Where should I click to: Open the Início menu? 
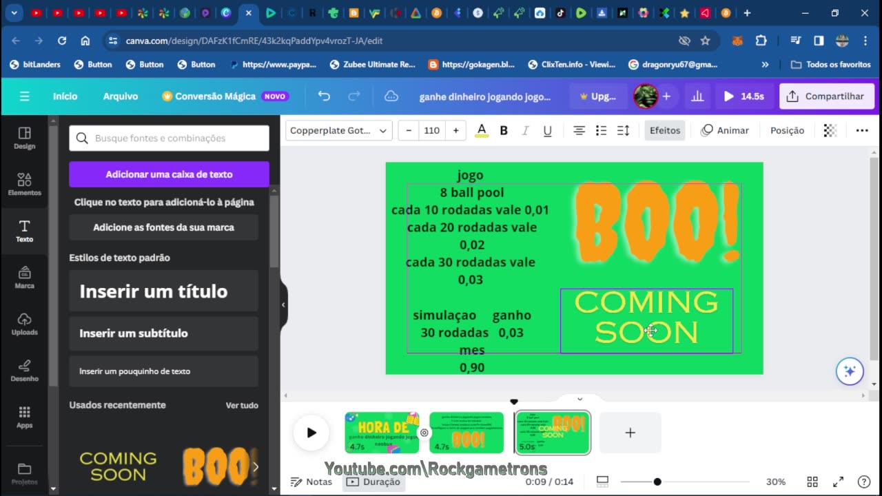coord(65,96)
